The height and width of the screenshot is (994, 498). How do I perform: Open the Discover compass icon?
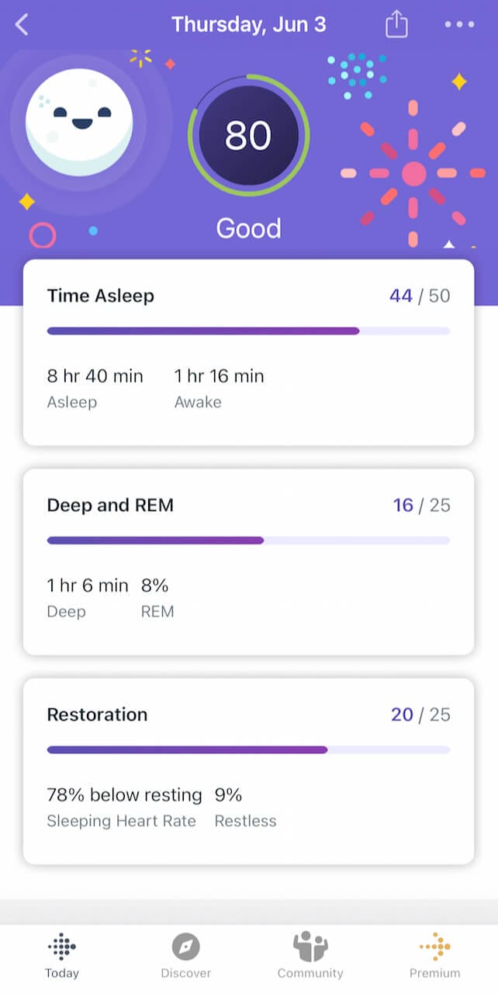coord(186,946)
